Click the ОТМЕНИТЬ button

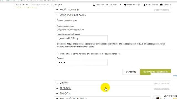(131, 72)
